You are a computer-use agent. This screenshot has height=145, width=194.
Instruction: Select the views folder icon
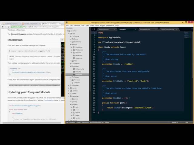click(x=73, y=105)
